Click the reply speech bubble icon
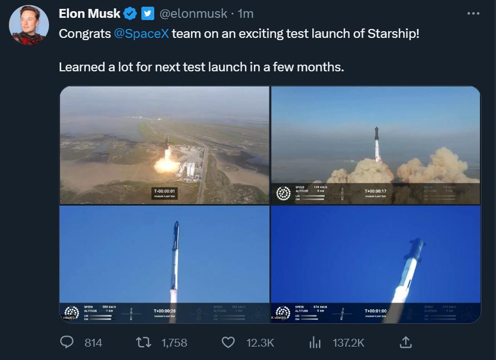 coord(67,342)
